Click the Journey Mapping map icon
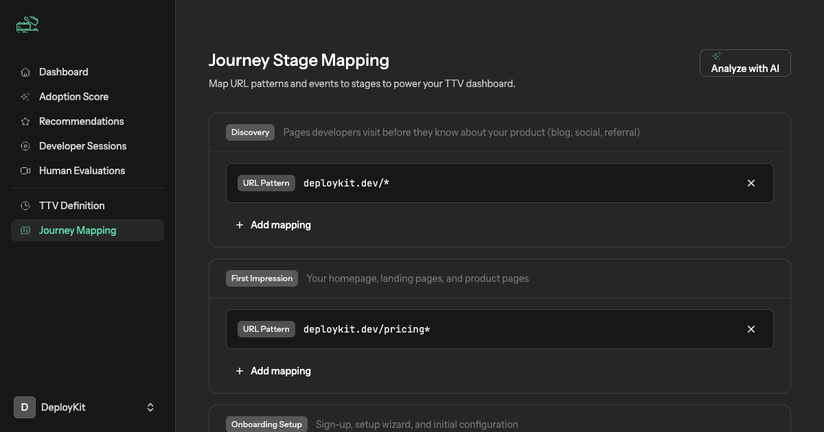 click(25, 230)
